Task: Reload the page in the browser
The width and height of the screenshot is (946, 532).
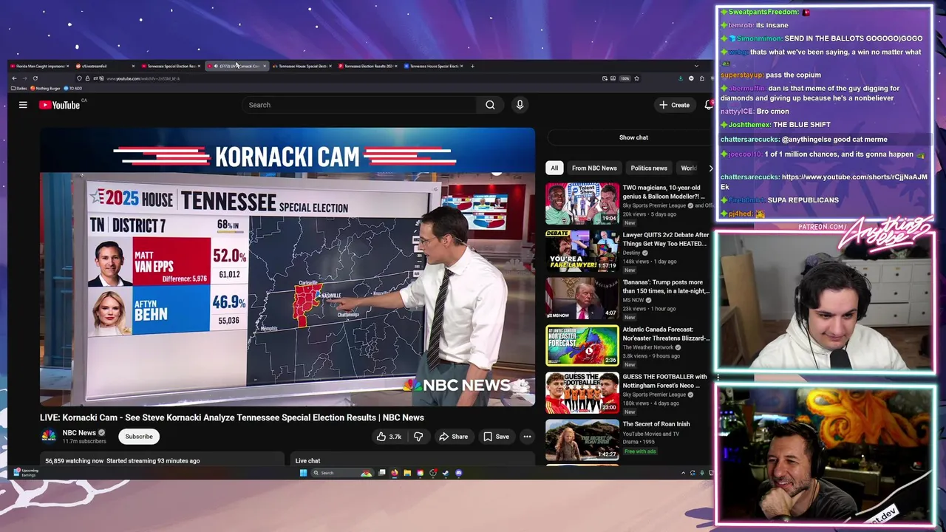Action: 35,78
